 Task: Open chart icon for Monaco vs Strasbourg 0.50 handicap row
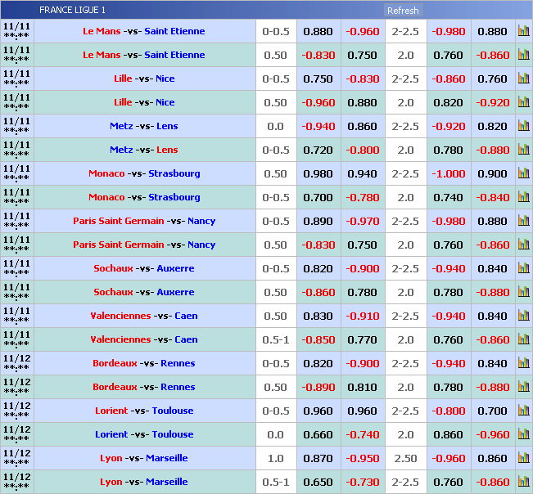click(x=524, y=174)
